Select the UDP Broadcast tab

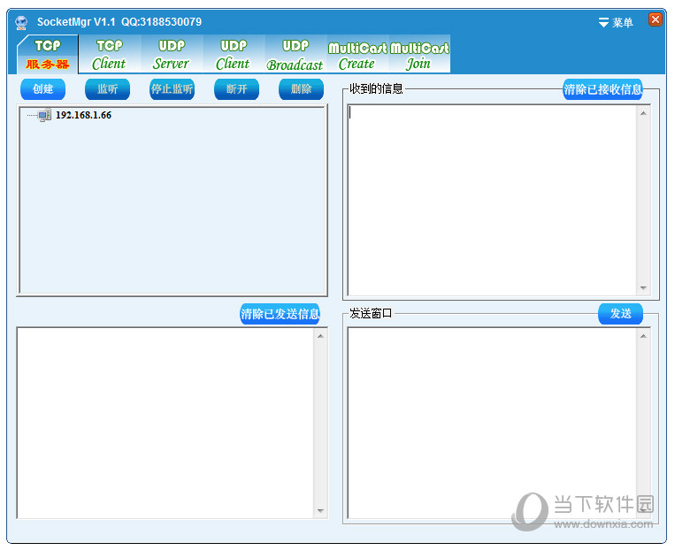(x=295, y=54)
